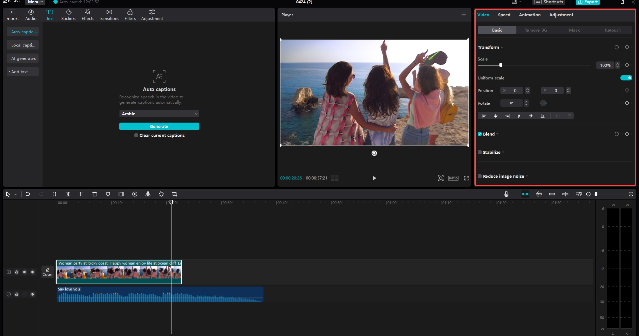Click the Mirror flip icon above the timeline
Viewport: 639px width, 336px height.
point(148,194)
